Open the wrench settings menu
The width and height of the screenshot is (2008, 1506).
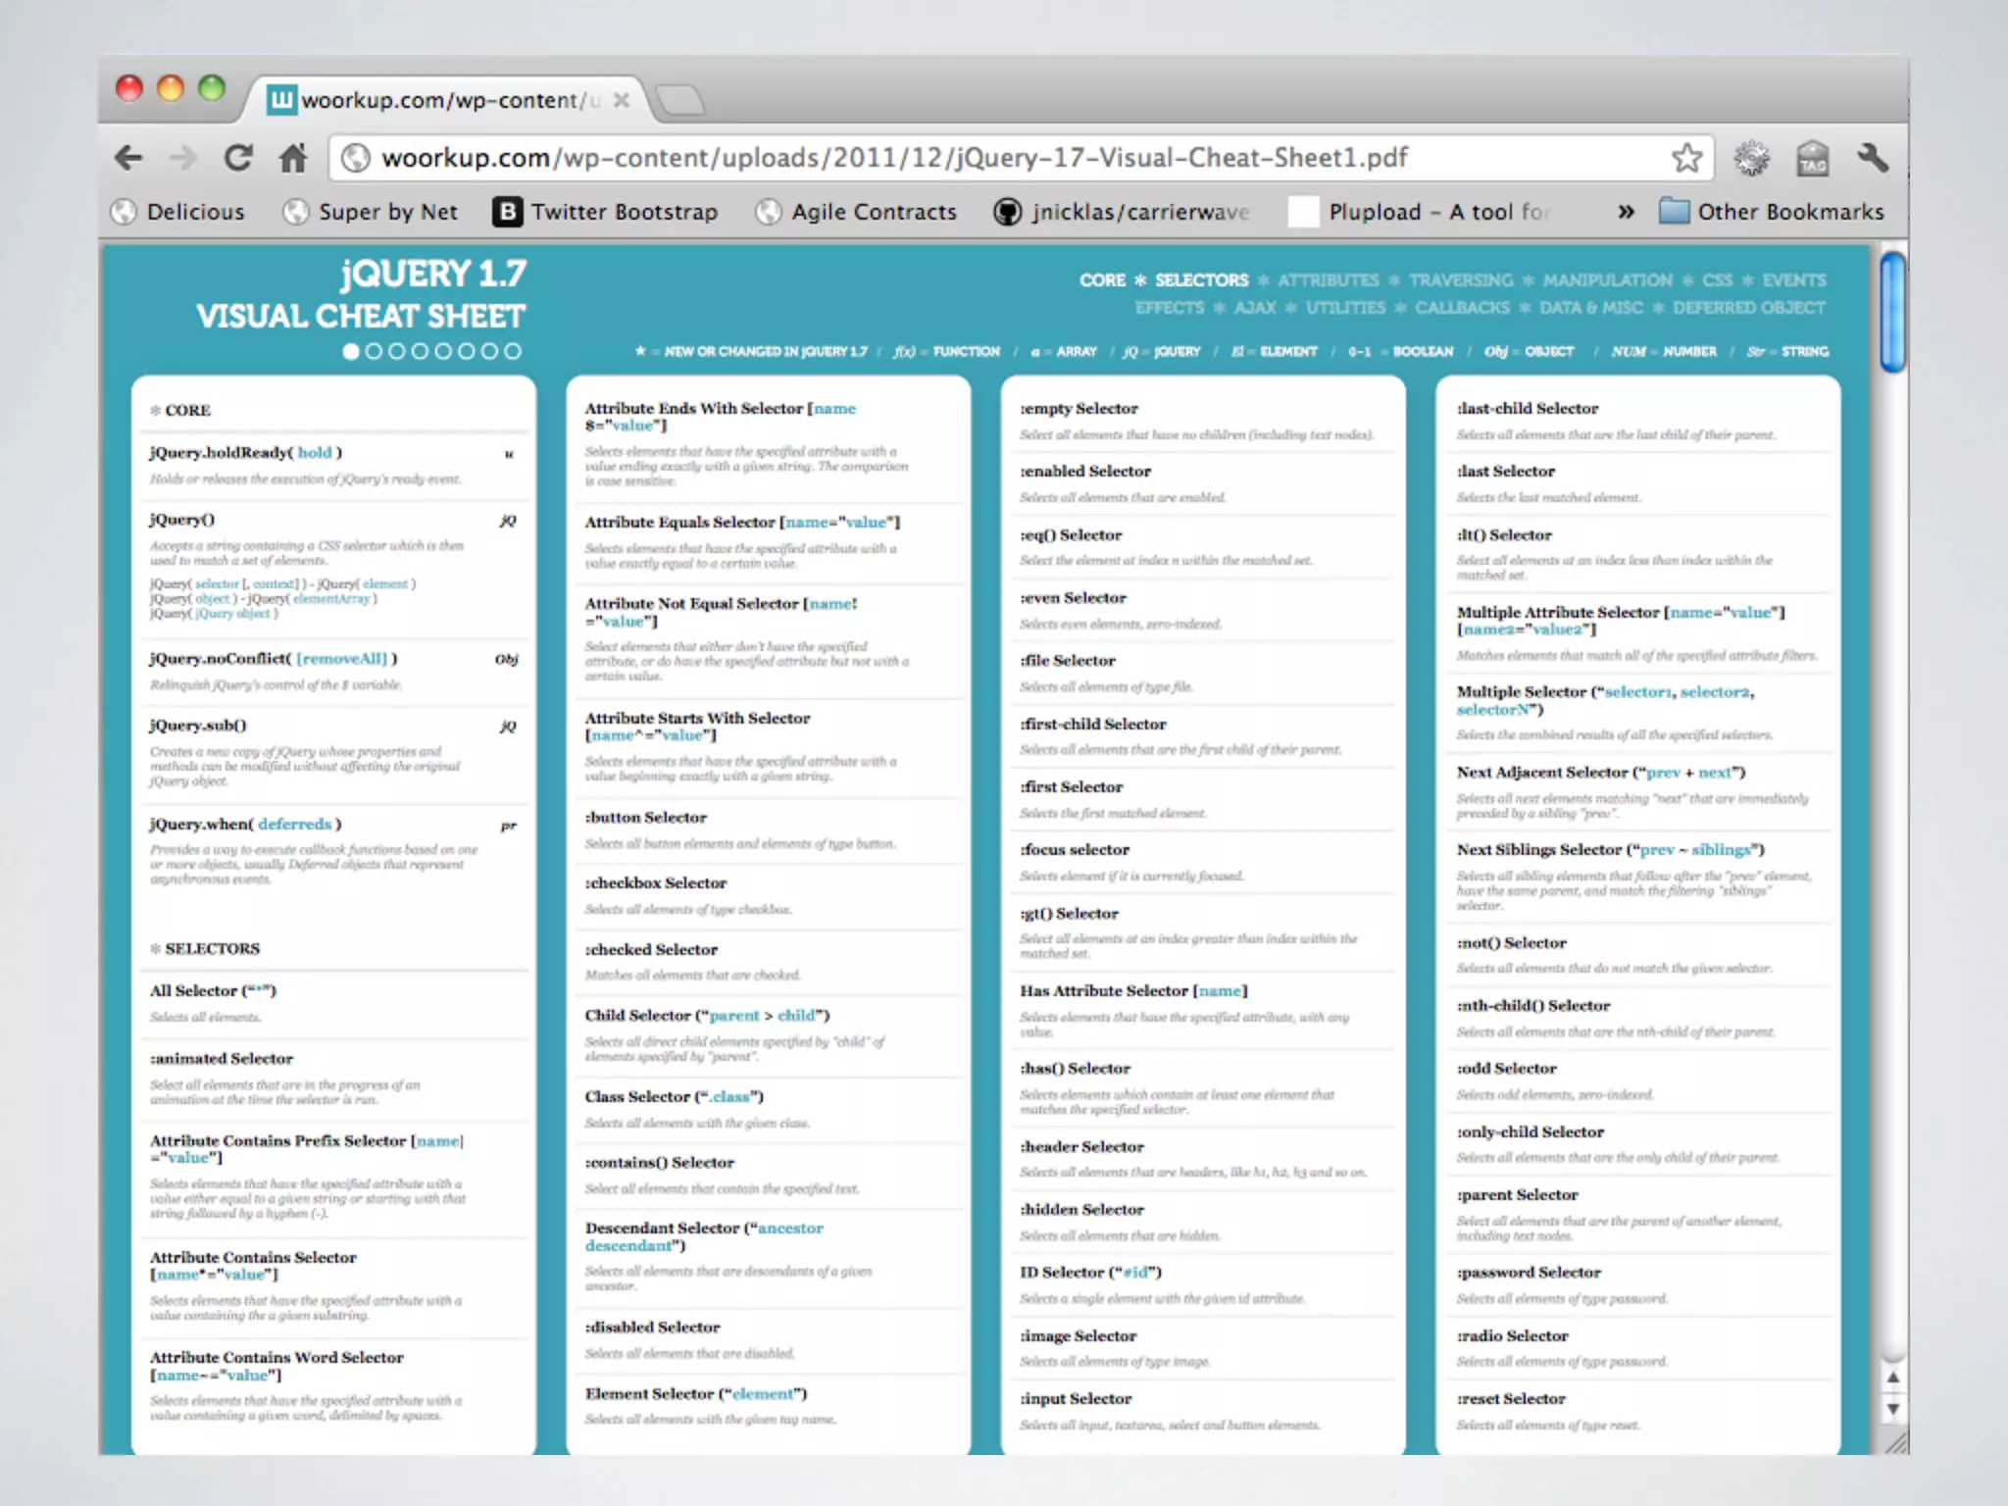[x=1872, y=158]
